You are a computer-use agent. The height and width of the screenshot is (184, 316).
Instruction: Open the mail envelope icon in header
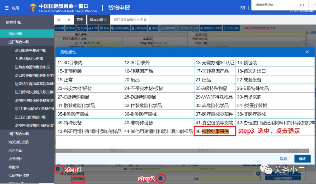pyautogui.click(x=243, y=8)
